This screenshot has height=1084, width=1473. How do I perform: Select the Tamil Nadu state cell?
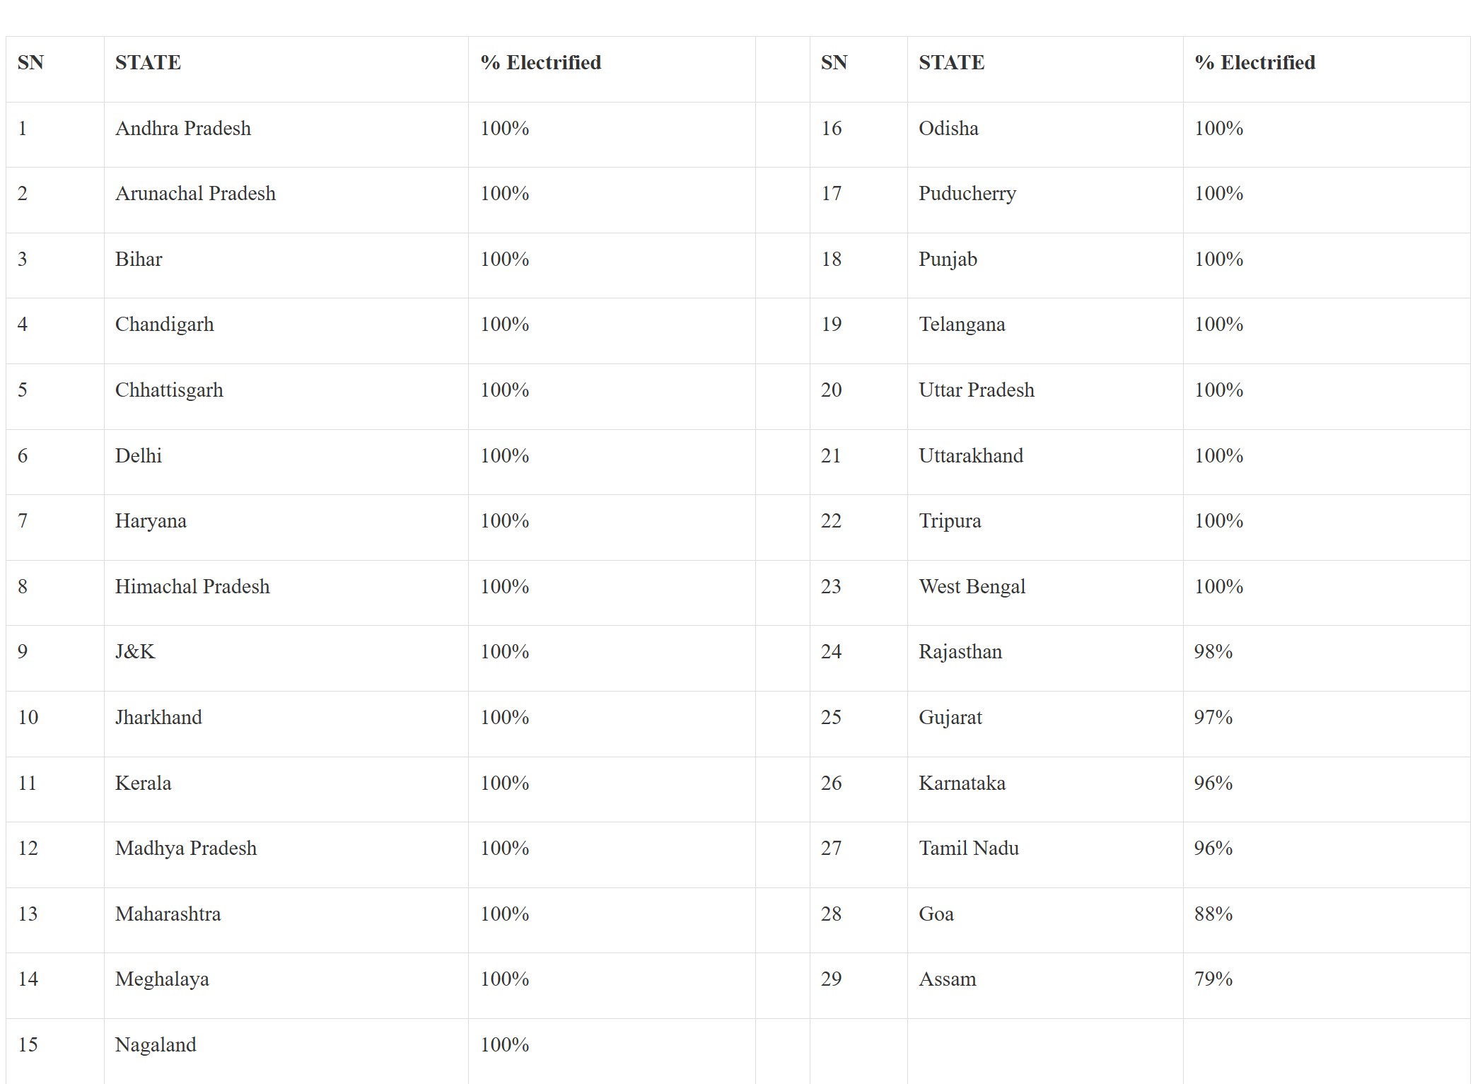[968, 849]
